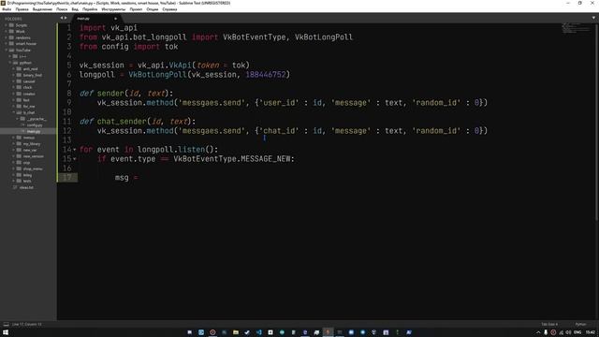Click the shop_menu folder icon
Screen dimensions: 599x337
pyautogui.click(x=19, y=168)
